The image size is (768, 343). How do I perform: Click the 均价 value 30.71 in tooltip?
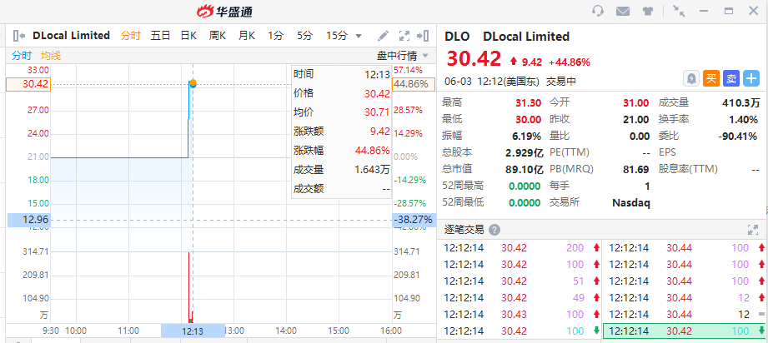(x=377, y=112)
